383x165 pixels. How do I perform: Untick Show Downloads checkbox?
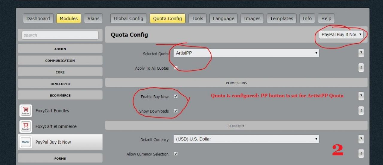(176, 111)
